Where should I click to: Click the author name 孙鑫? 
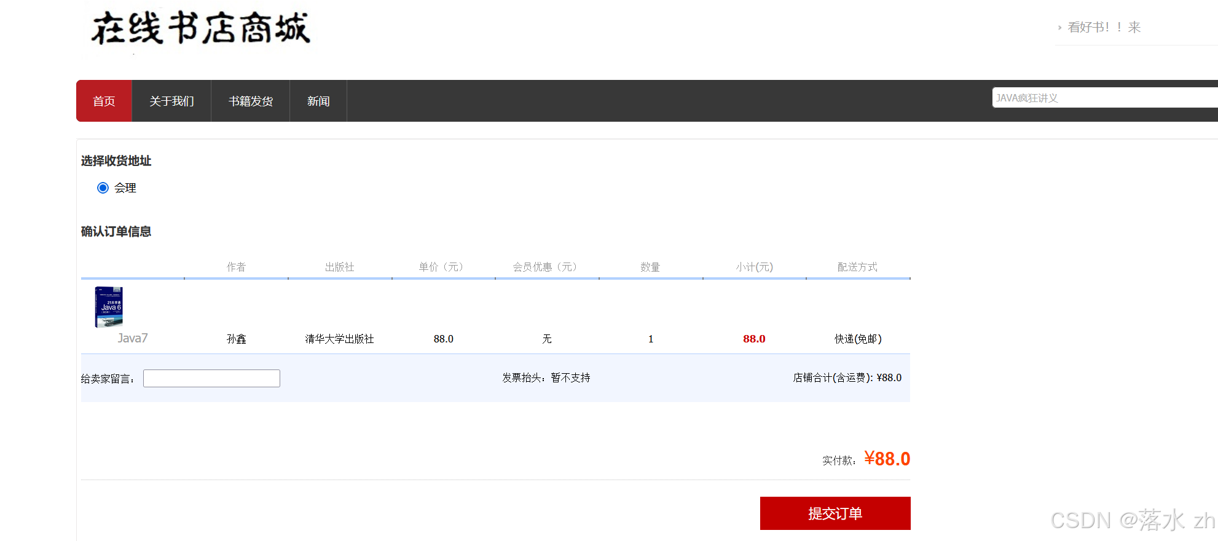point(236,339)
